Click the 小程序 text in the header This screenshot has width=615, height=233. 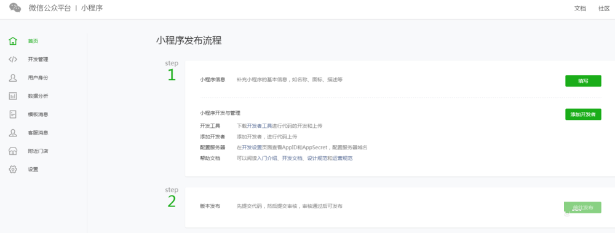tap(92, 8)
